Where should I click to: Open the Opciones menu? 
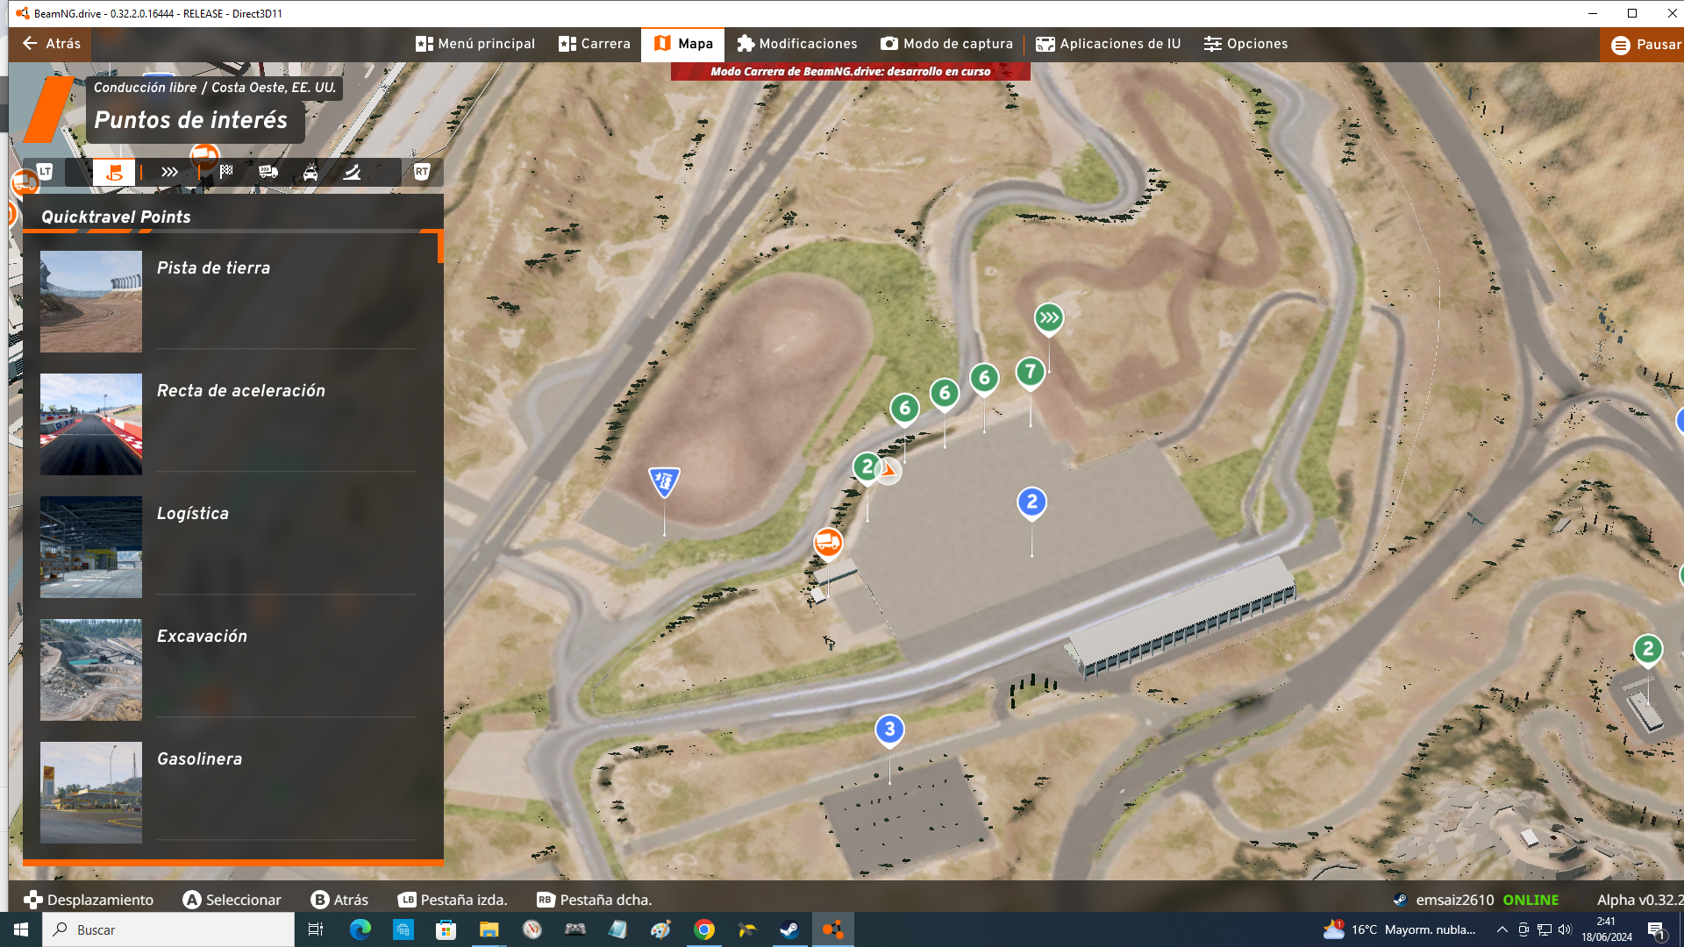pos(1245,44)
